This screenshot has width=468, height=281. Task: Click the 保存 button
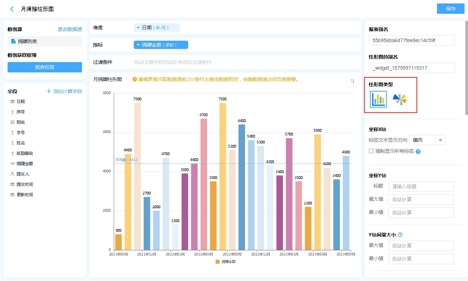450,9
